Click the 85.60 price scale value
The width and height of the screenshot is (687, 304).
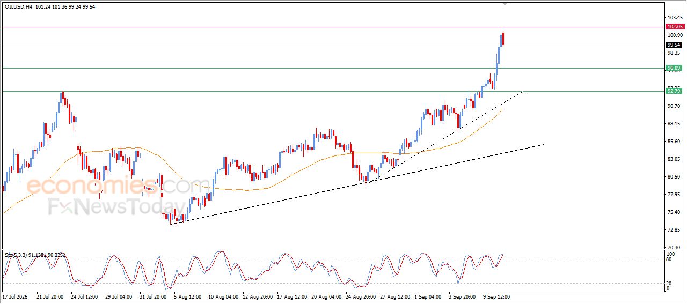(x=674, y=142)
